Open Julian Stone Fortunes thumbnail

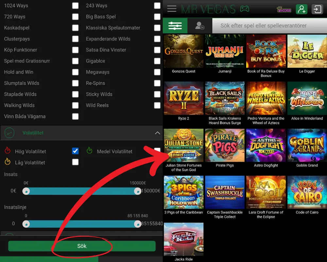[183, 145]
